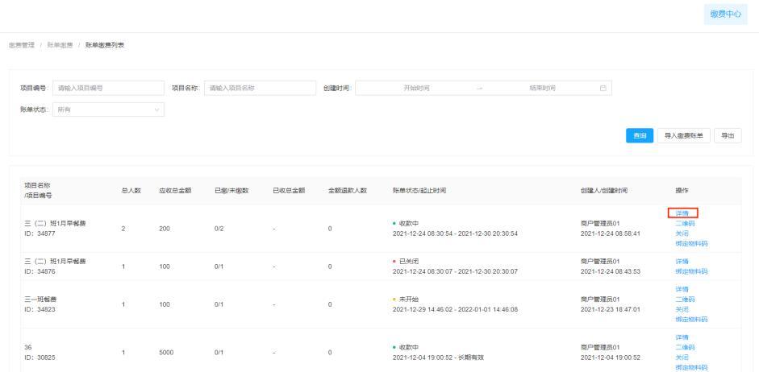
Task: Click 绑定物料码 for bill ID 34876
Action: coord(691,271)
